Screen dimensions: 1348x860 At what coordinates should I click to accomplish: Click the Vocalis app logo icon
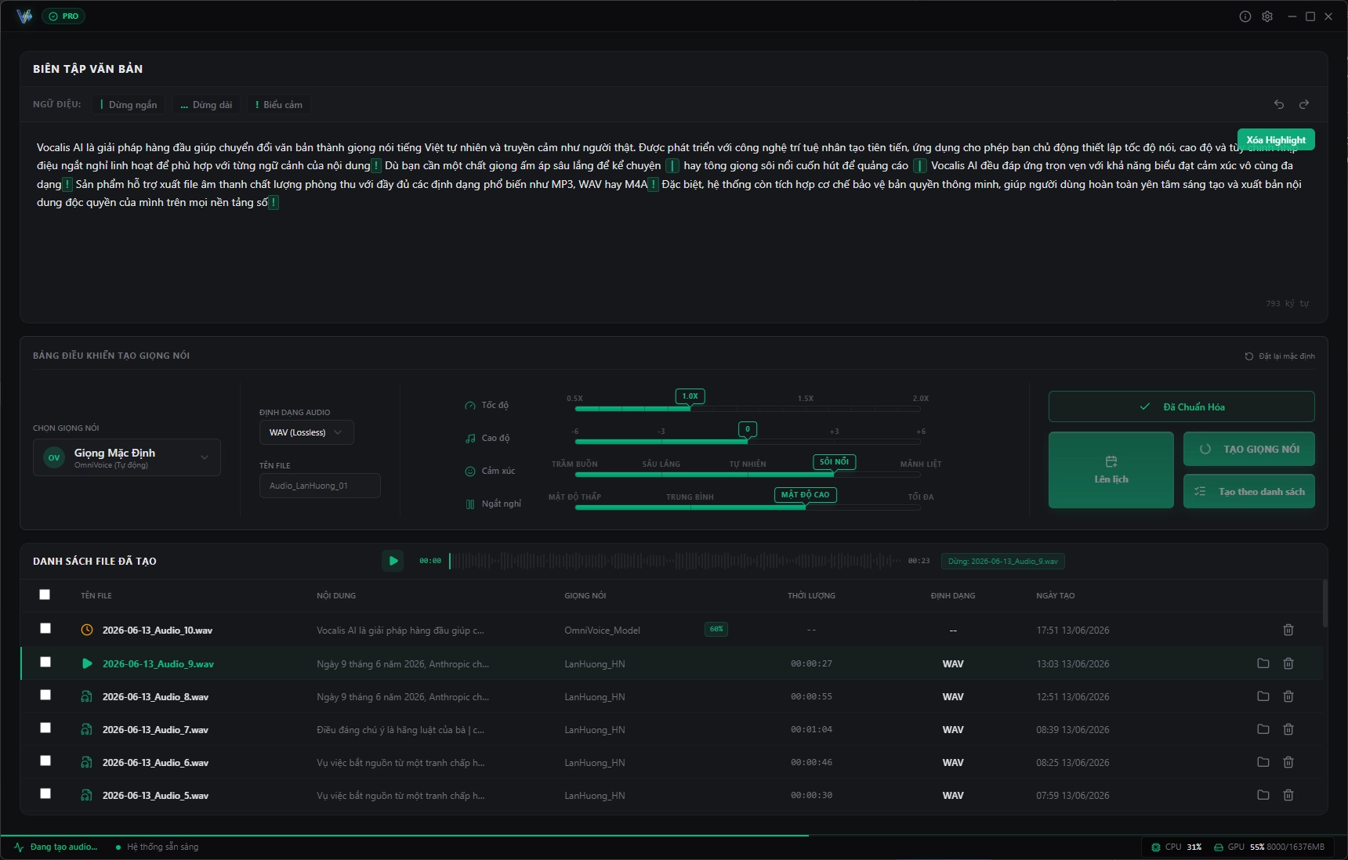point(24,16)
